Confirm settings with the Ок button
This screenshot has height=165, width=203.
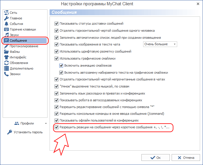(x=155, y=157)
